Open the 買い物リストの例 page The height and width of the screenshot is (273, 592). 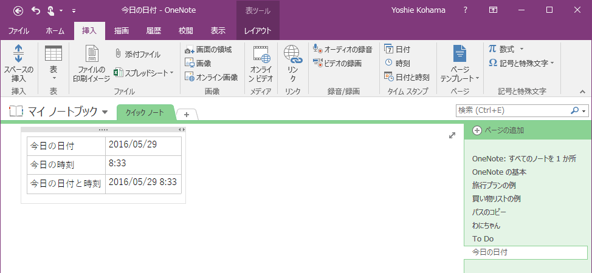point(497,199)
